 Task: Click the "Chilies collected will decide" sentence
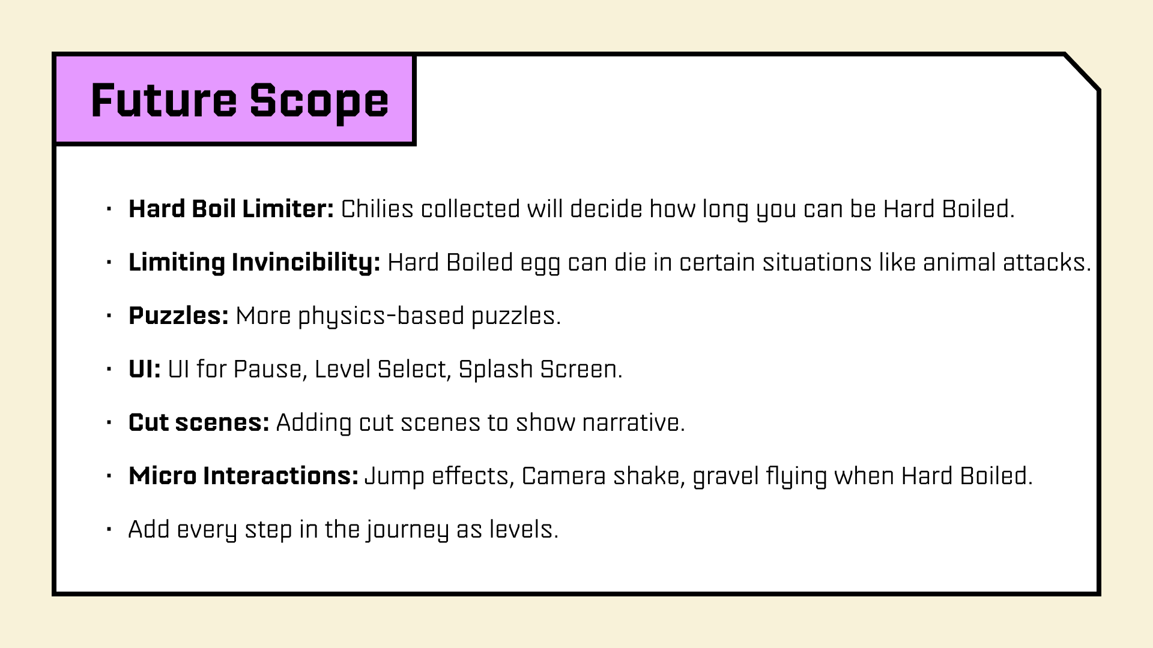coord(677,209)
